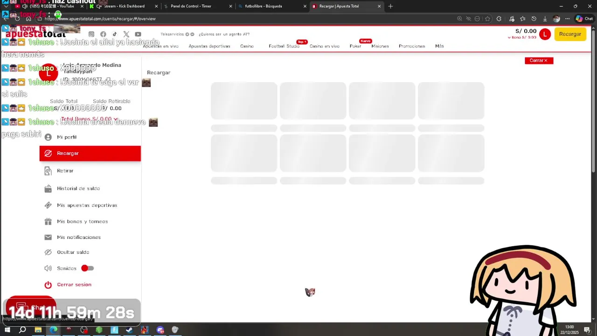The height and width of the screenshot is (336, 597).
Task: Expand the Bono S/ 0.00 header dropdown
Action: coord(522,37)
